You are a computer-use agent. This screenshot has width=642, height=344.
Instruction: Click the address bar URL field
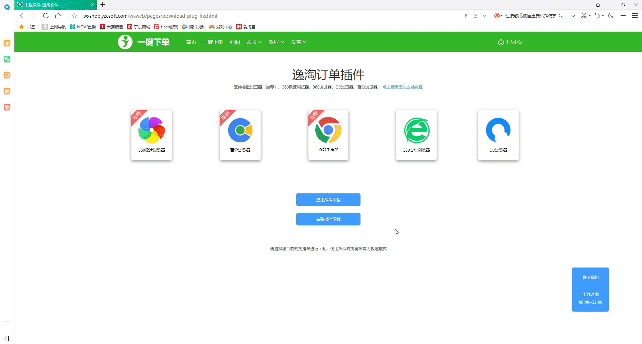point(271,16)
